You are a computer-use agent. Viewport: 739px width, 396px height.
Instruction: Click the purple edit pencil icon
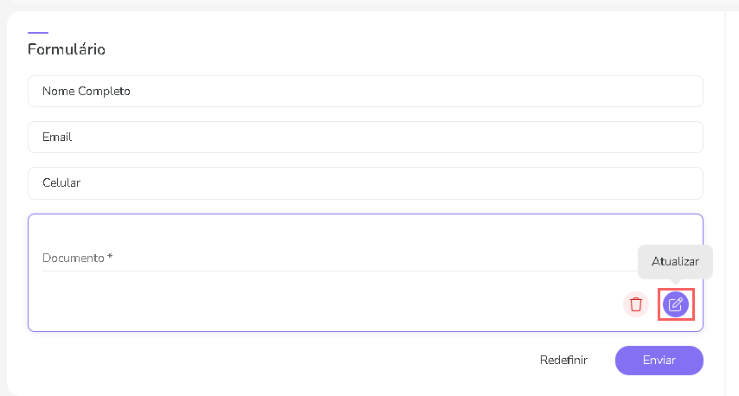(x=676, y=304)
